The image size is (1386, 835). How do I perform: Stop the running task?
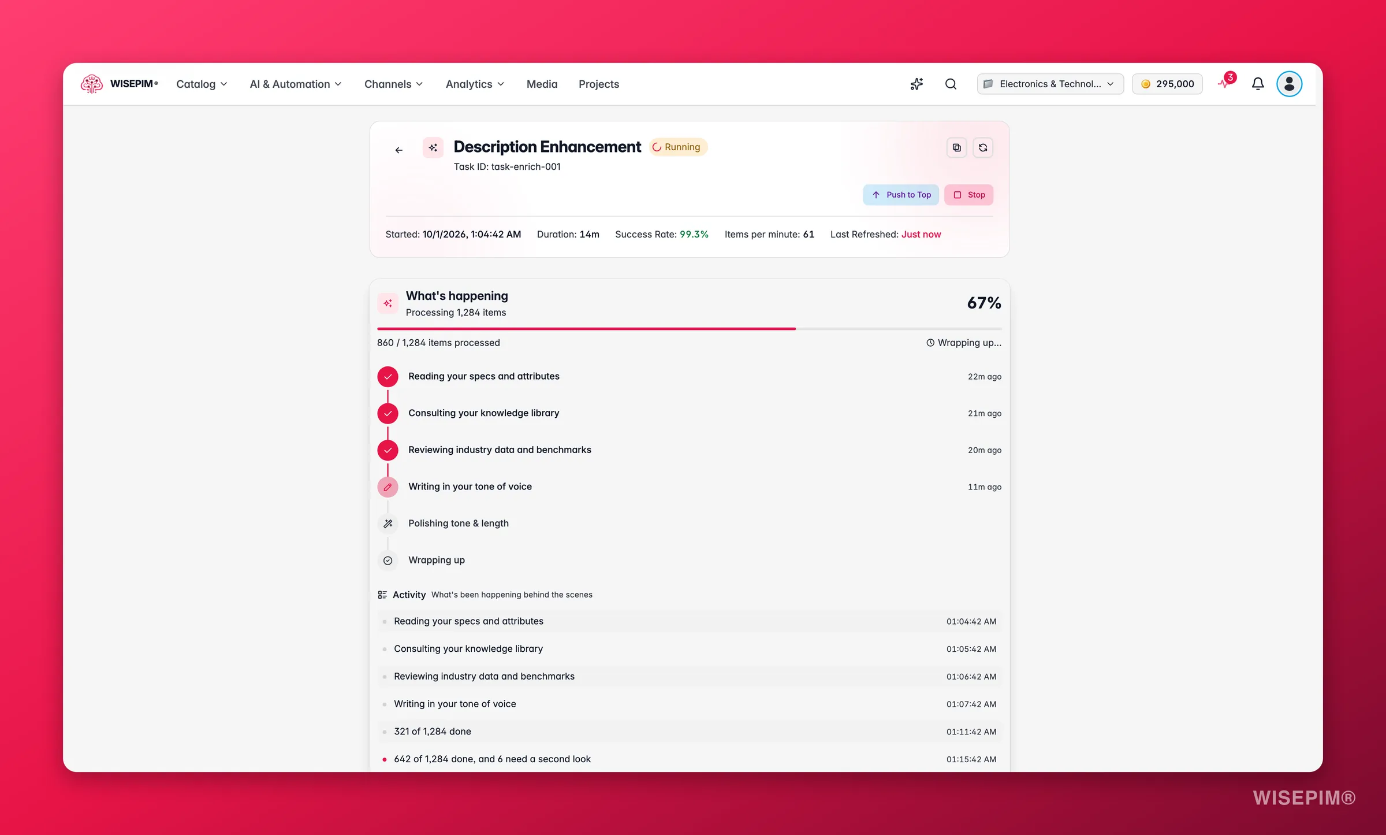tap(968, 195)
